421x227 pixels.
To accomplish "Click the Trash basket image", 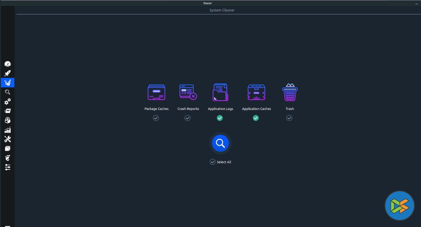I will (x=290, y=92).
